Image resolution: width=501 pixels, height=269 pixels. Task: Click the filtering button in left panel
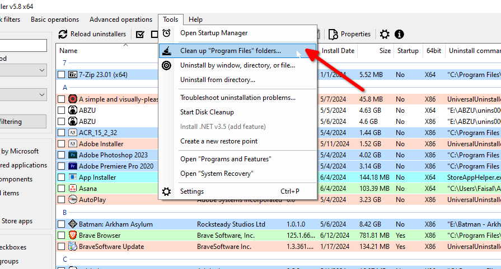(x=23, y=122)
